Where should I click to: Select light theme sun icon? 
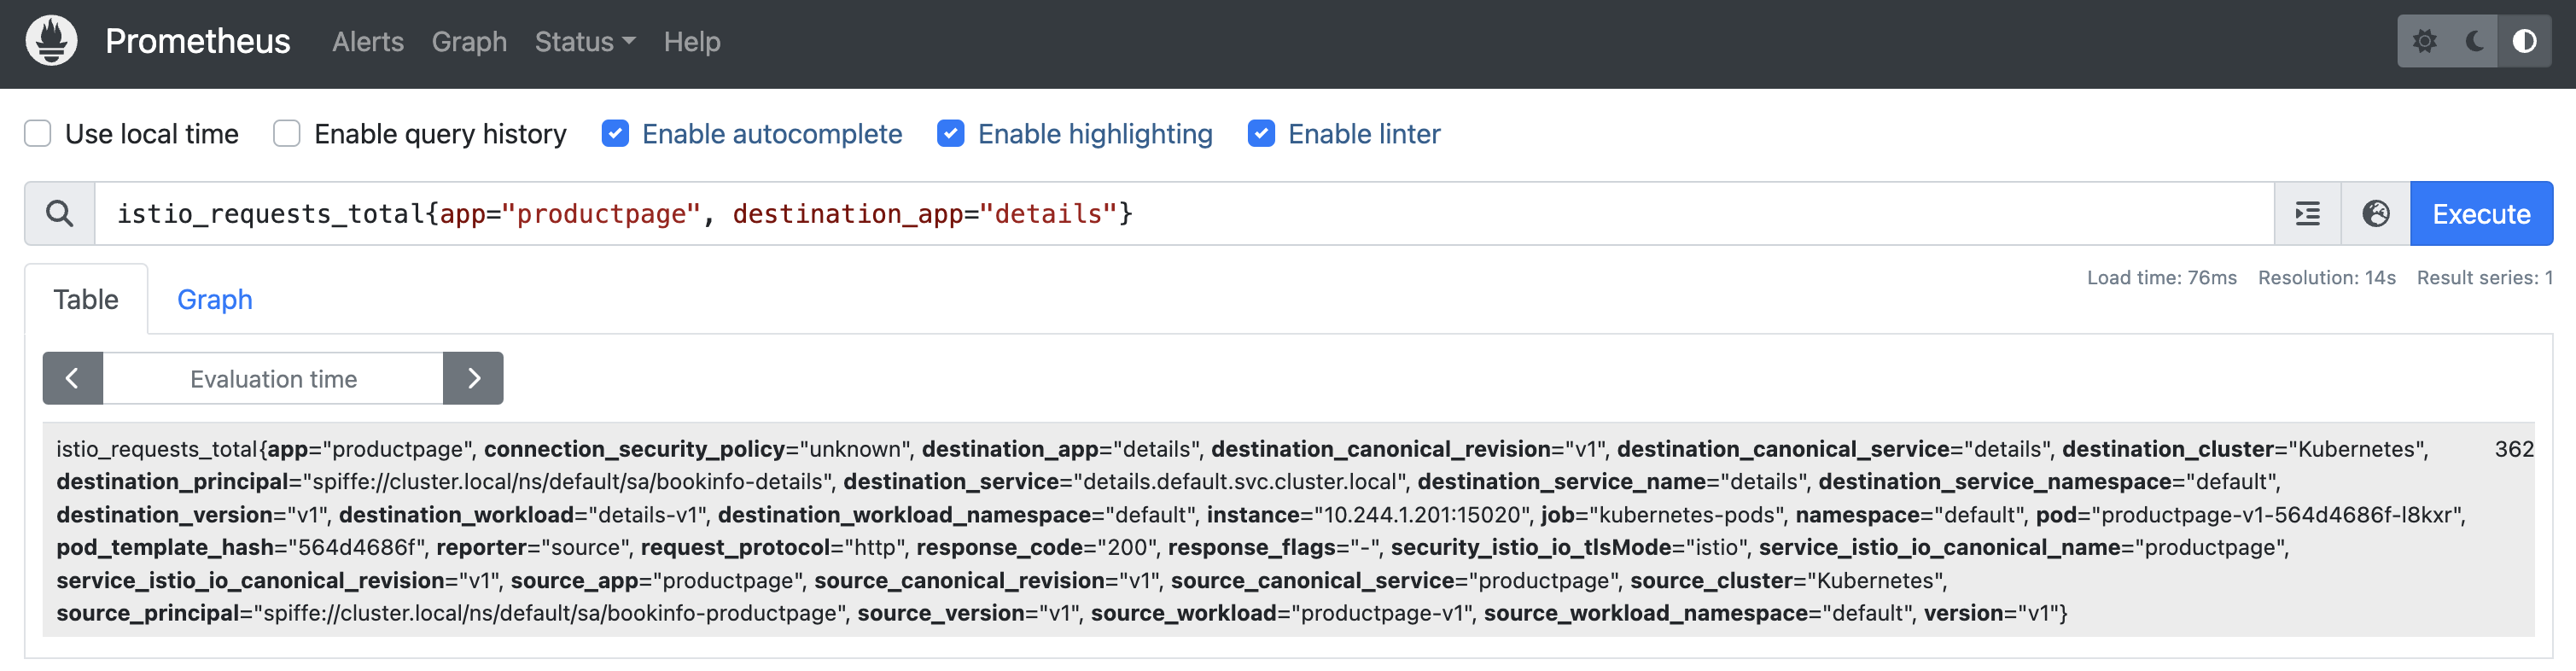click(x=2424, y=41)
